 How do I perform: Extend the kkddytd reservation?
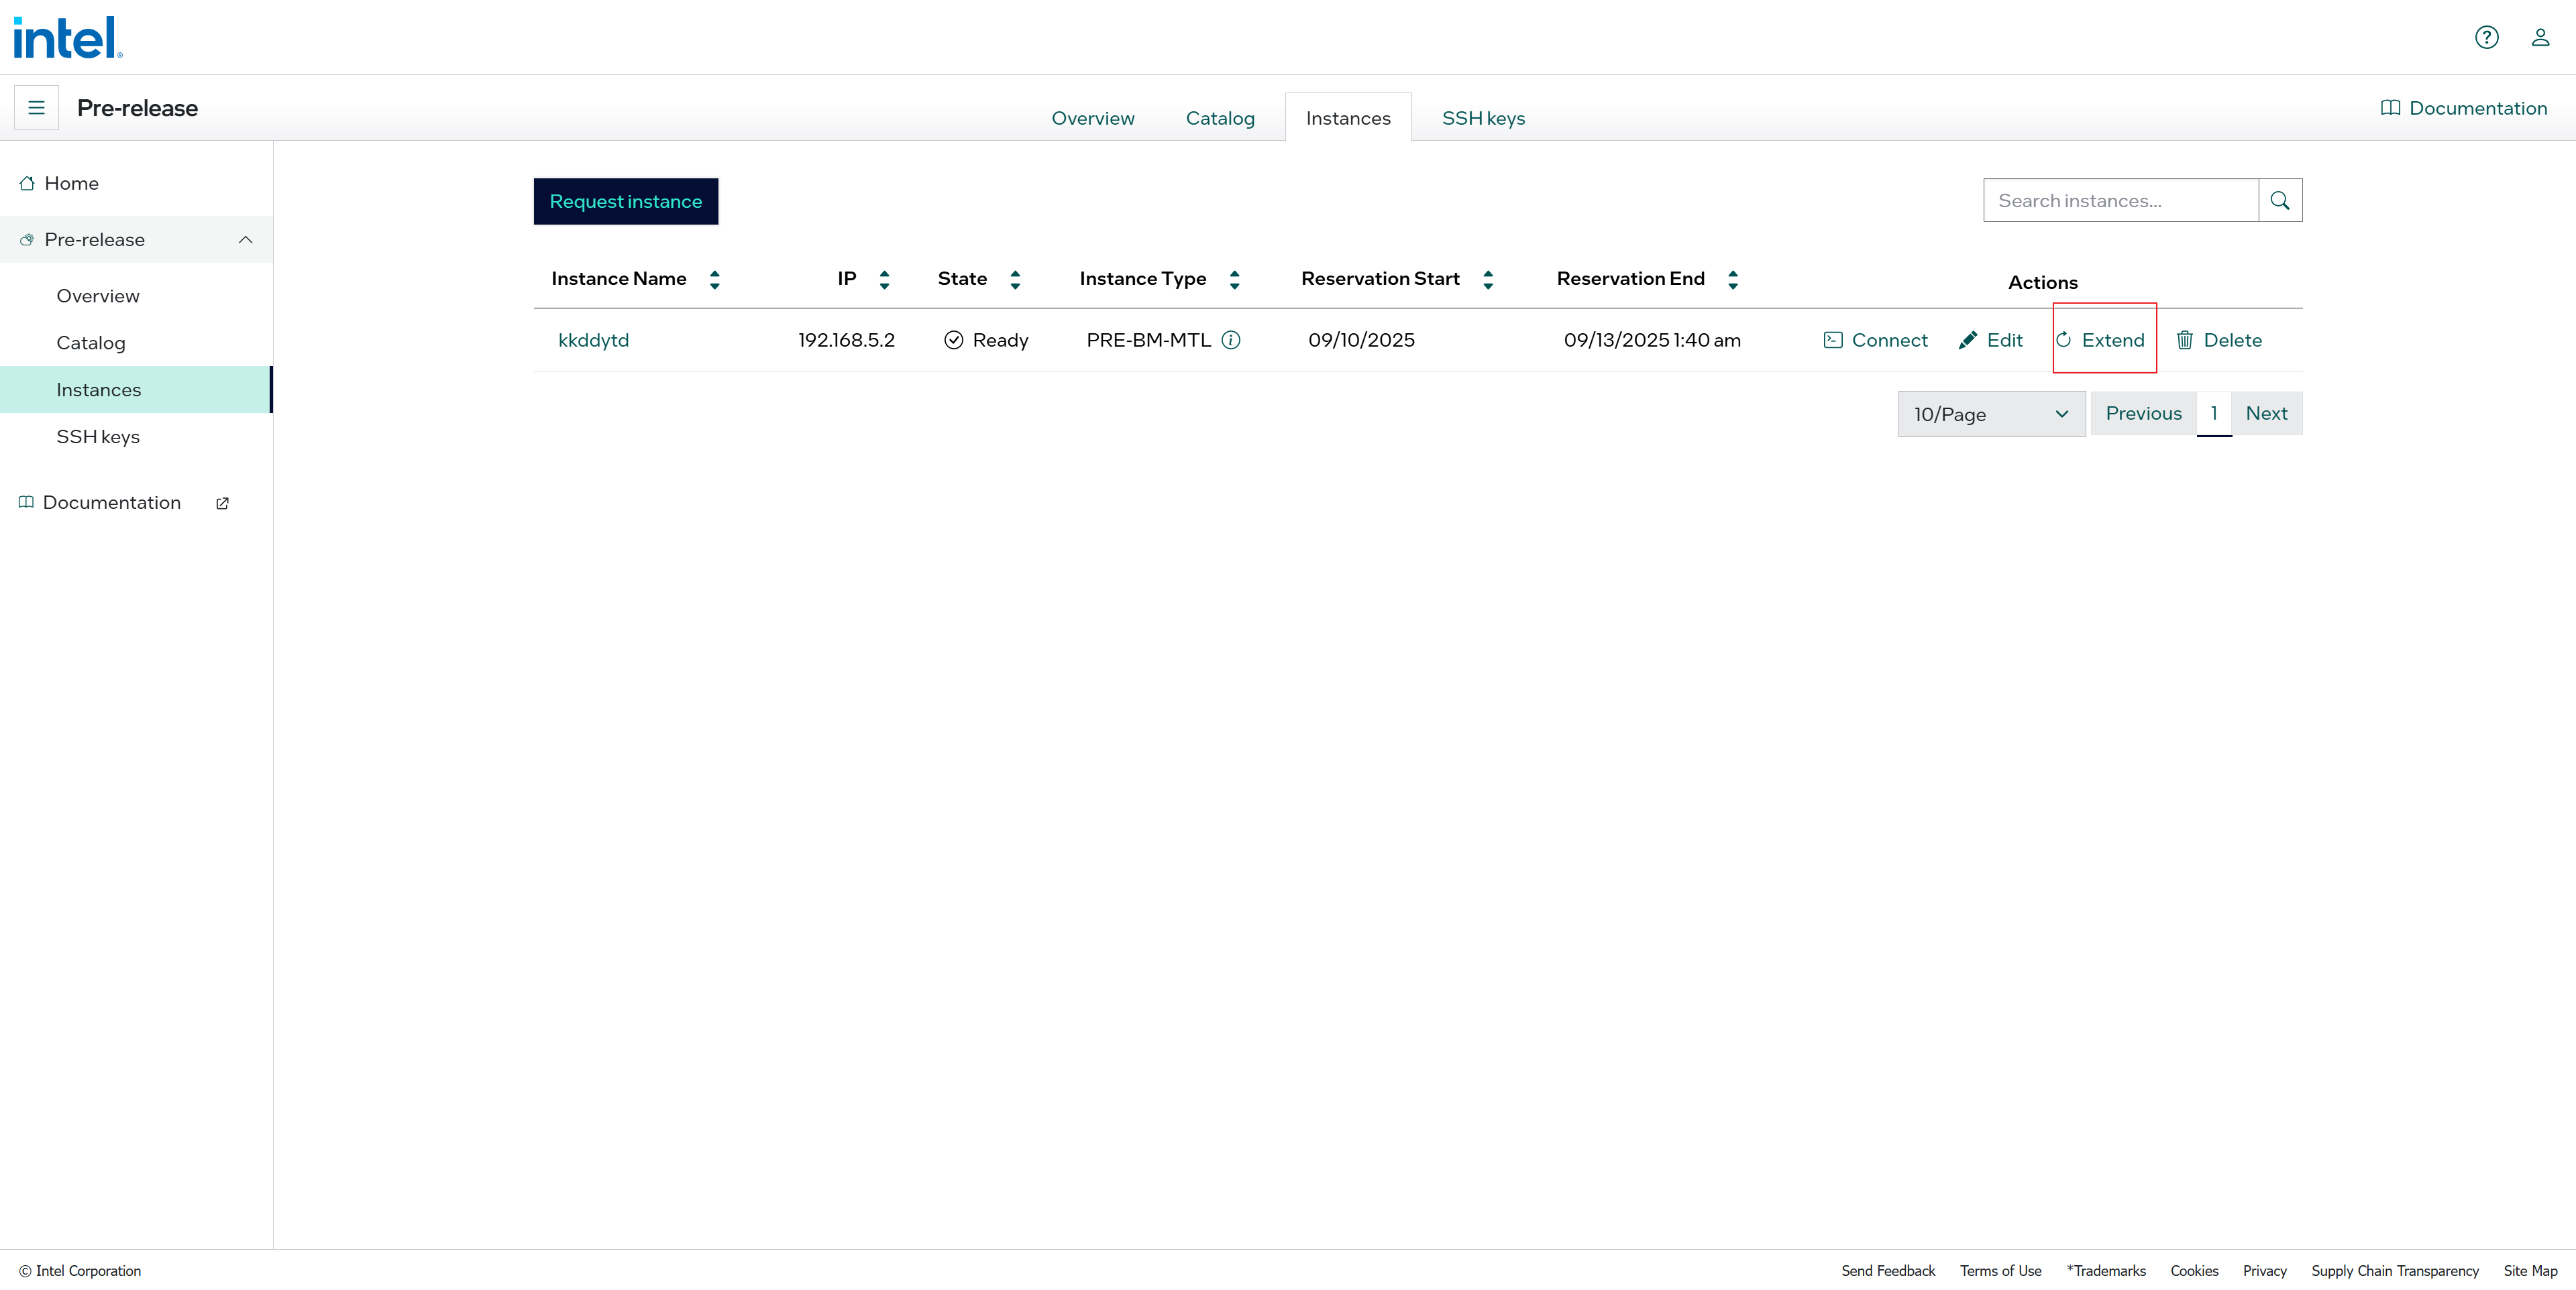2102,340
